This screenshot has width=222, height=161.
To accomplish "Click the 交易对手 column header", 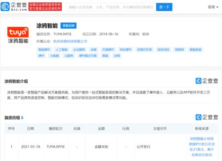I will coord(160,128).
